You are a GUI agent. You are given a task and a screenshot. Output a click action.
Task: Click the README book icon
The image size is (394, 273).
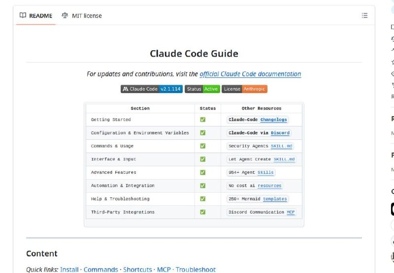23,15
